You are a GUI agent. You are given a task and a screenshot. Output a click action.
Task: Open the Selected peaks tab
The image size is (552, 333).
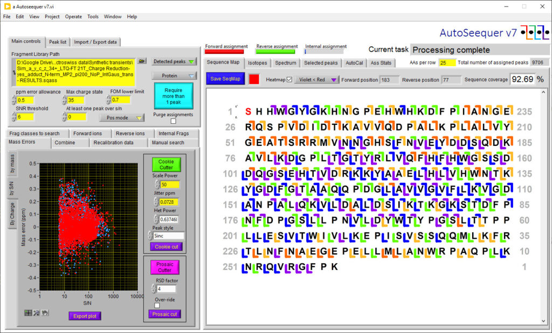coord(321,63)
